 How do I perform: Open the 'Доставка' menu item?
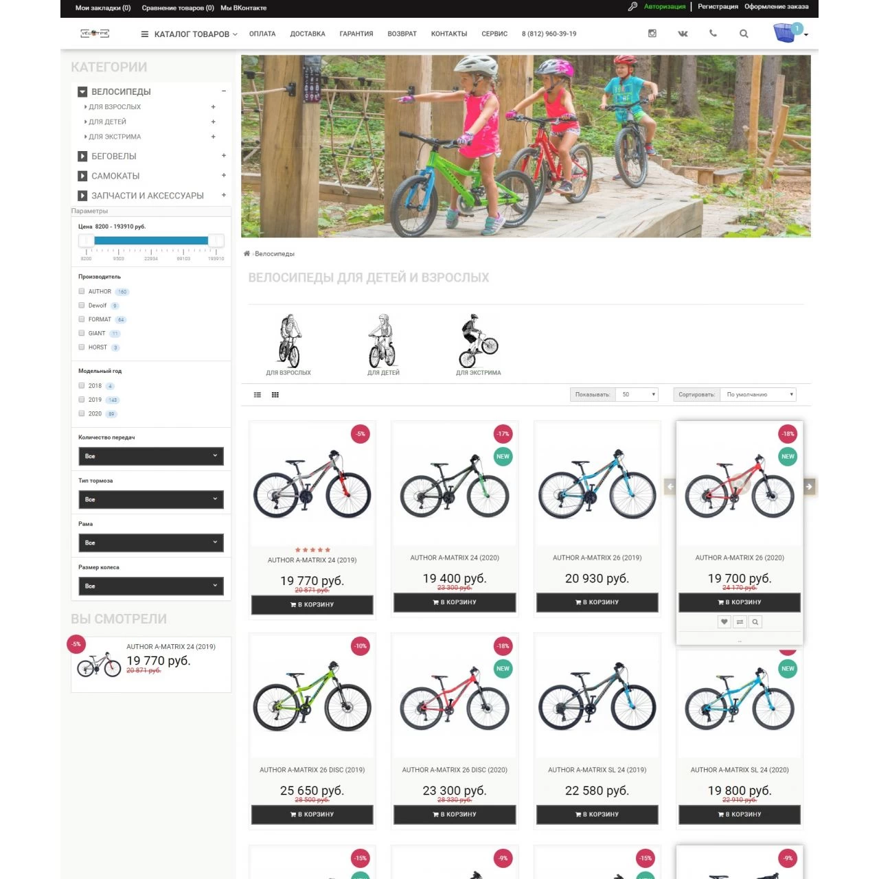coord(308,34)
